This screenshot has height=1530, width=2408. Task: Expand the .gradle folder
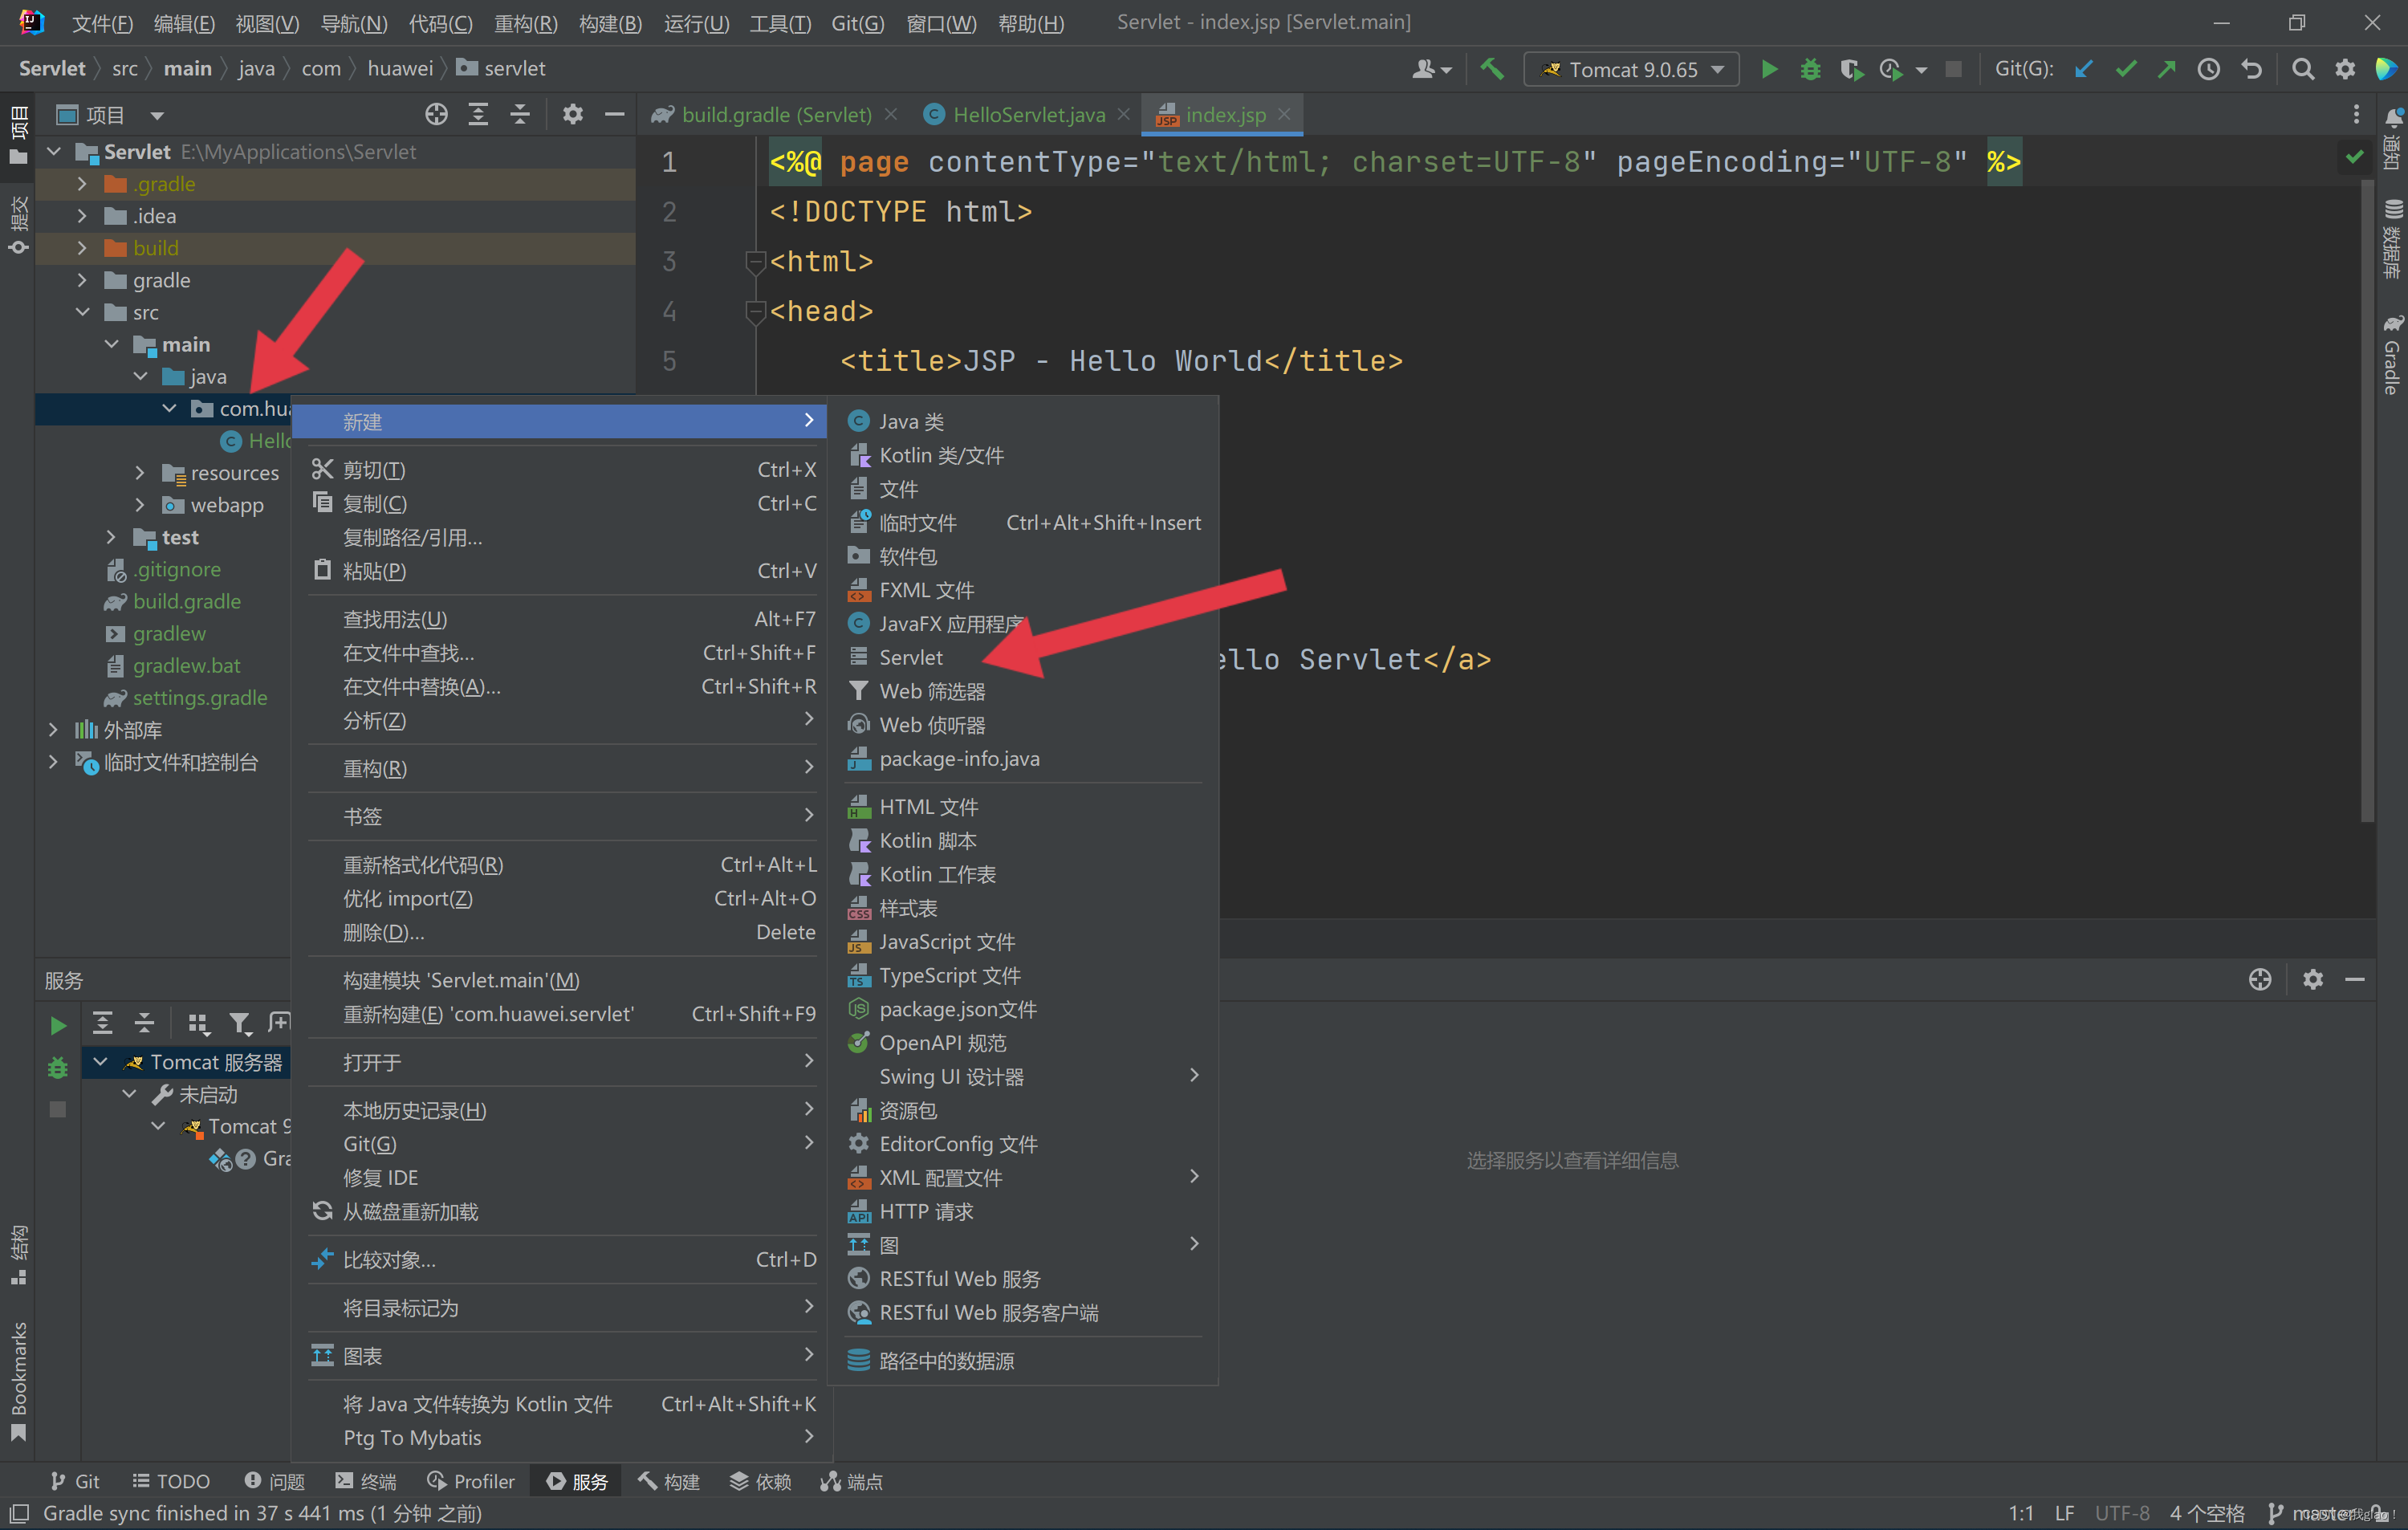tap(82, 184)
